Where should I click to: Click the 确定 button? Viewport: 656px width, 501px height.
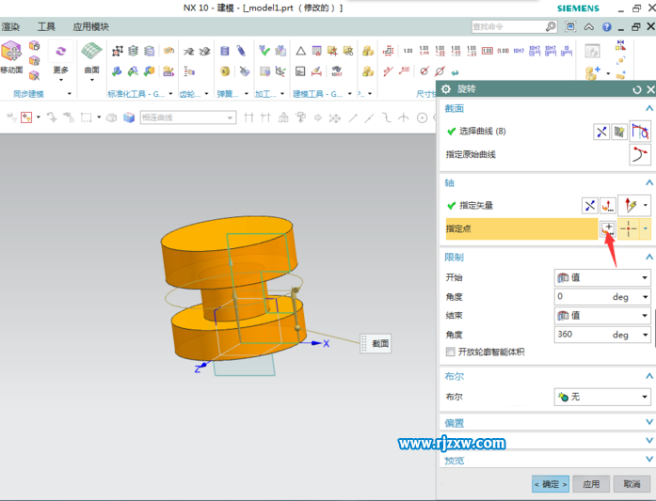[551, 484]
